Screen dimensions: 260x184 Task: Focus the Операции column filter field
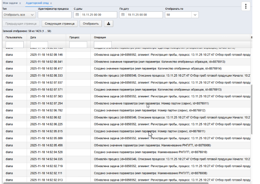[x=103, y=44]
